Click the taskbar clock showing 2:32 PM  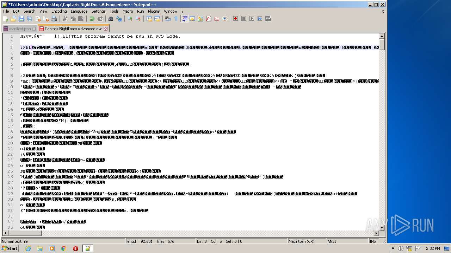(432, 248)
